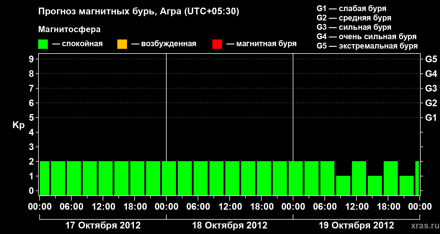Click the '12:00' time label above 17 Октября

(103, 207)
